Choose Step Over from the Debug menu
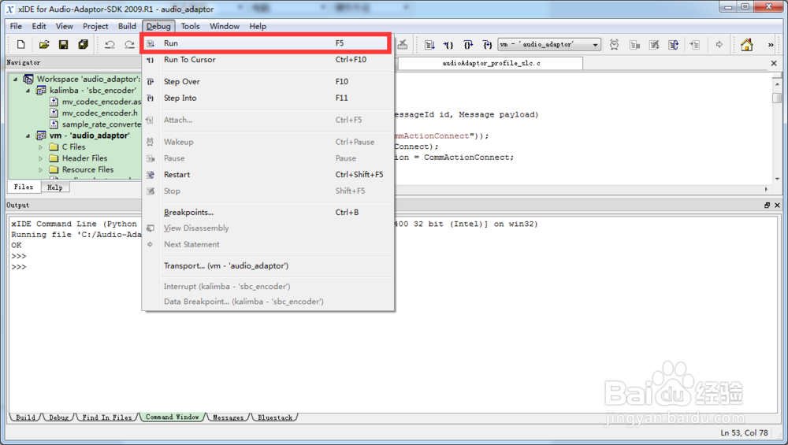 268,81
